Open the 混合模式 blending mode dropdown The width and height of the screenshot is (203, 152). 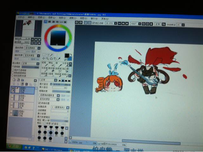pyautogui.click(x=38, y=64)
